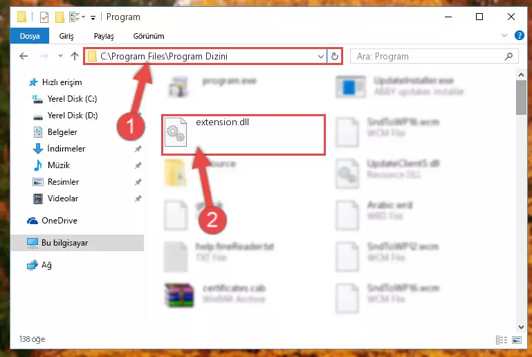This screenshot has height=357, width=532.
Task: Select Yerel Disk (C:) in sidebar
Action: point(72,99)
